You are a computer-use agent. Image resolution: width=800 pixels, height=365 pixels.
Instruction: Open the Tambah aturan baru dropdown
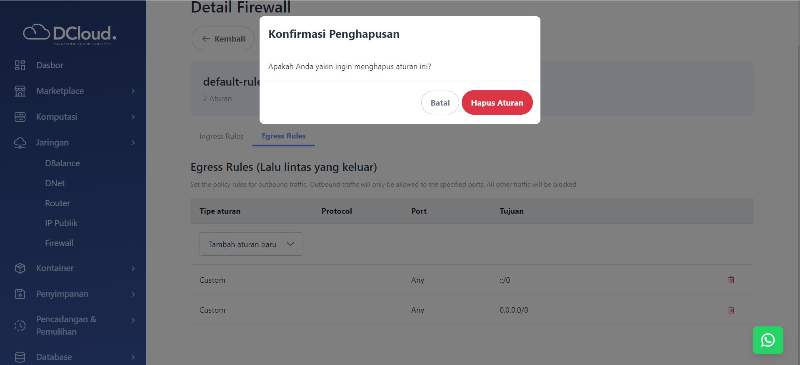251,244
